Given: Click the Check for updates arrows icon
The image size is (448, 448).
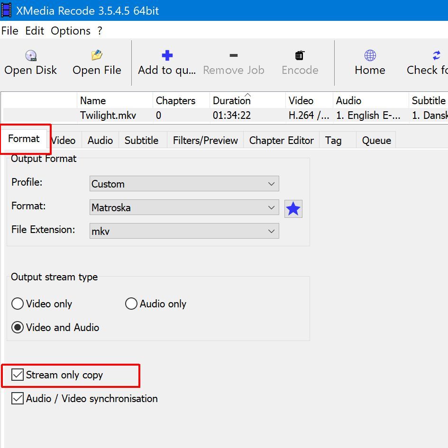Looking at the screenshot, I should [x=436, y=55].
